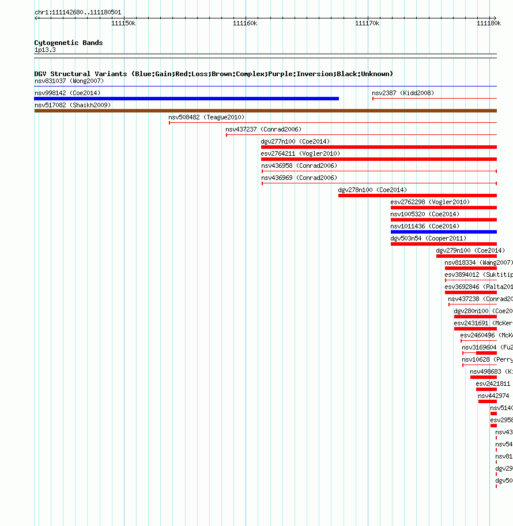This screenshot has width=513, height=526.
Task: Select nsv436969 (Conrad2006) label
Action: click(299, 178)
